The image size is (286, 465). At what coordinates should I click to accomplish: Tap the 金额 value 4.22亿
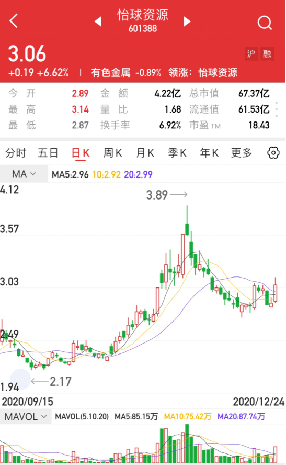pos(167,93)
